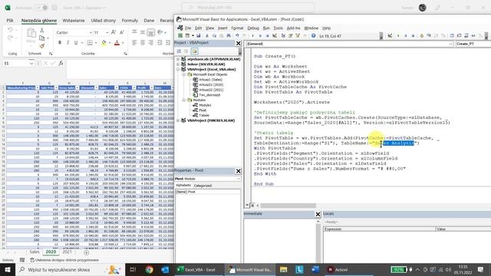The height and width of the screenshot is (276, 491).
Task: Switch to Excel_VBA - Excel taskbar button
Action: point(199,269)
